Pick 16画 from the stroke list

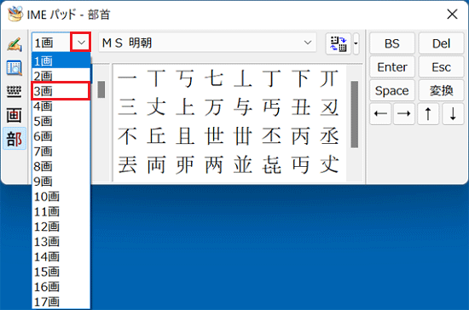(61, 287)
